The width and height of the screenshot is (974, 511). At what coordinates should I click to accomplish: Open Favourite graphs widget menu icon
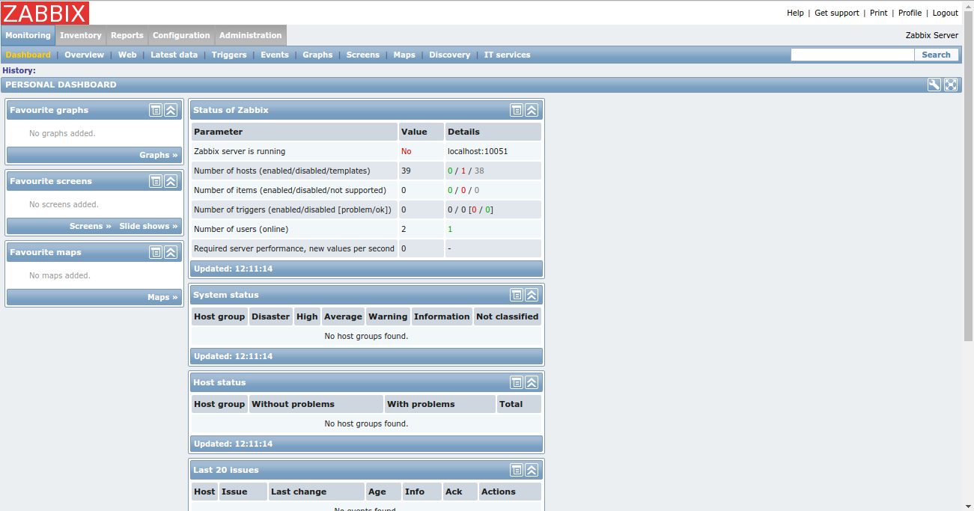[x=156, y=110]
